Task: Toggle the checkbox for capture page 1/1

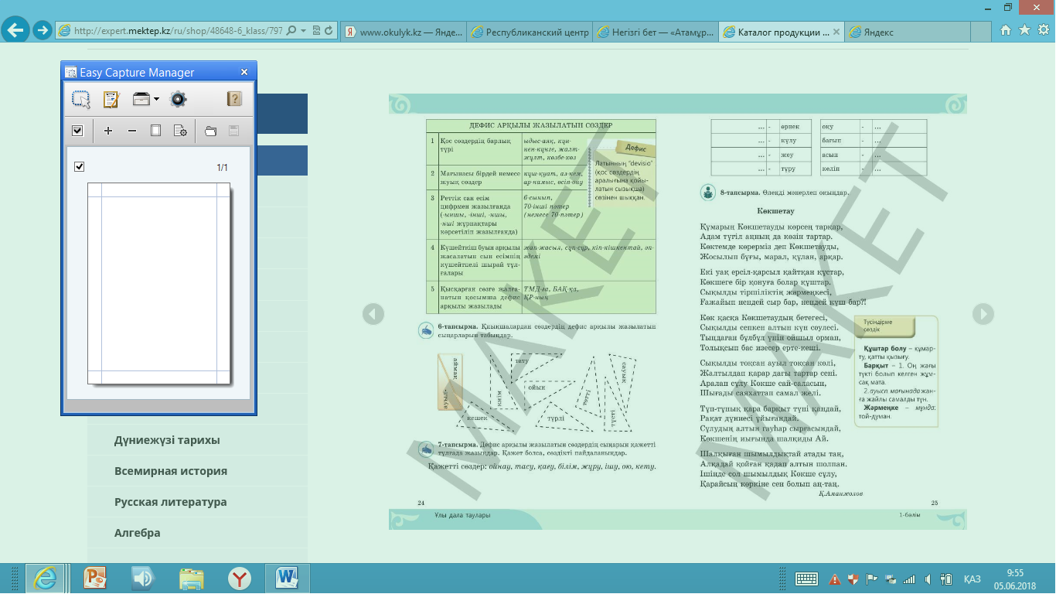Action: pyautogui.click(x=80, y=167)
